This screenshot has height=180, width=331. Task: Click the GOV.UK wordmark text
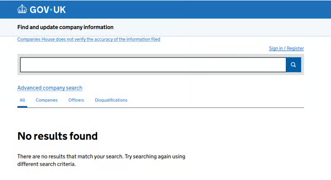pos(48,10)
